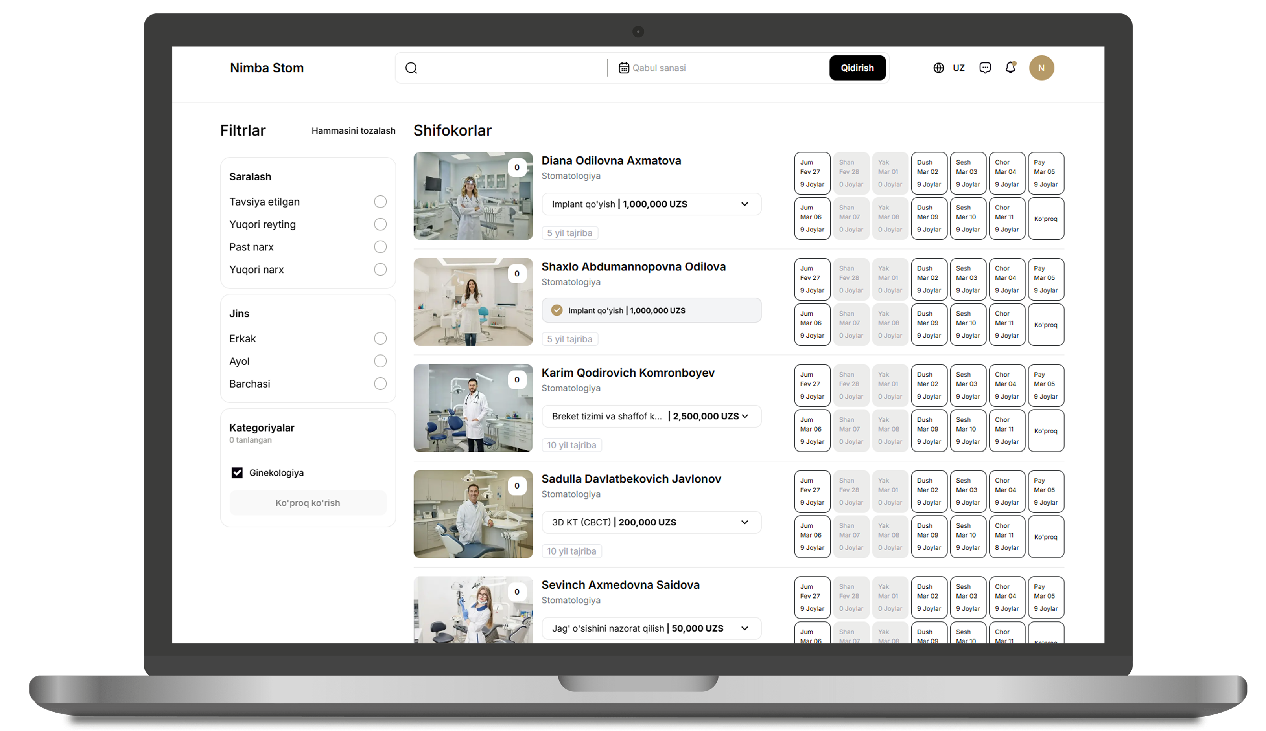
Task: Click the N user avatar
Action: click(1041, 68)
